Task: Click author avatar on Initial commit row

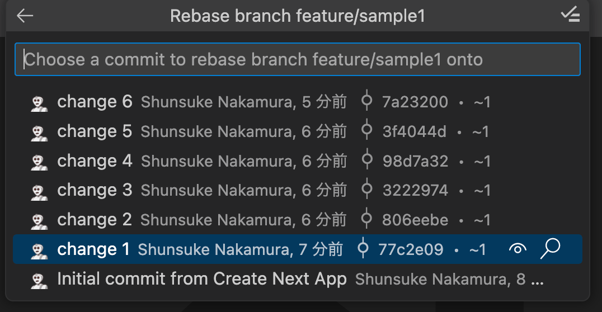Action: (39, 281)
